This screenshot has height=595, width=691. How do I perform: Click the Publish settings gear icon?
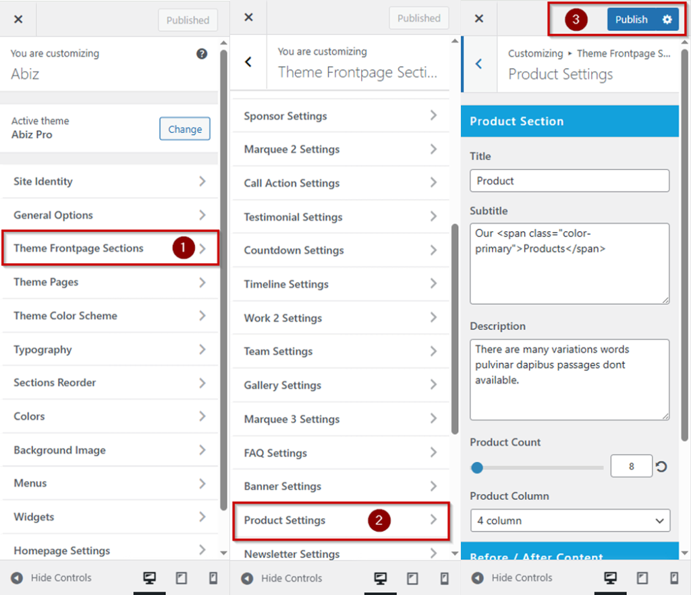click(x=667, y=20)
